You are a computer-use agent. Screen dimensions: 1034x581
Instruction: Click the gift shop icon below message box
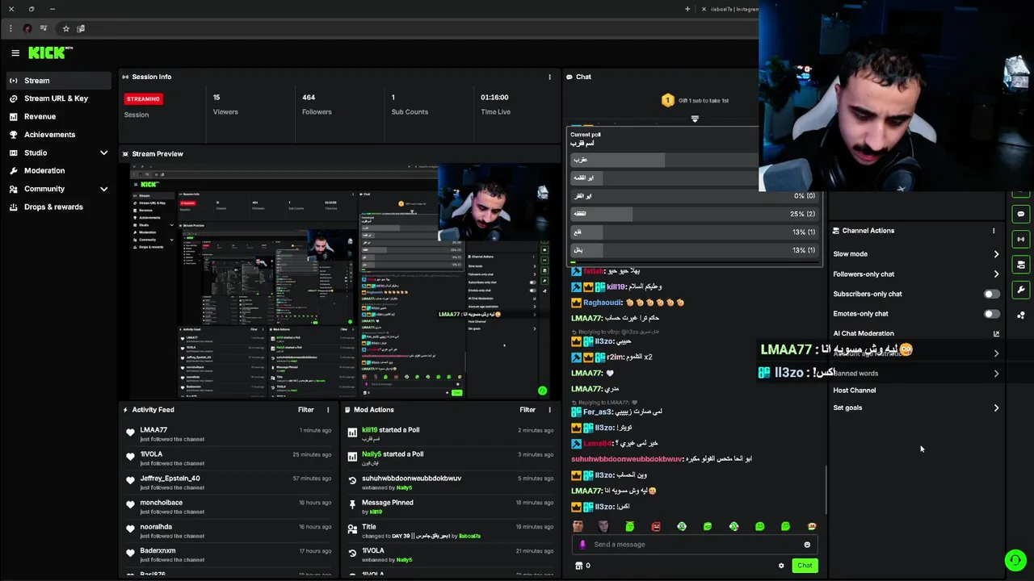(578, 566)
